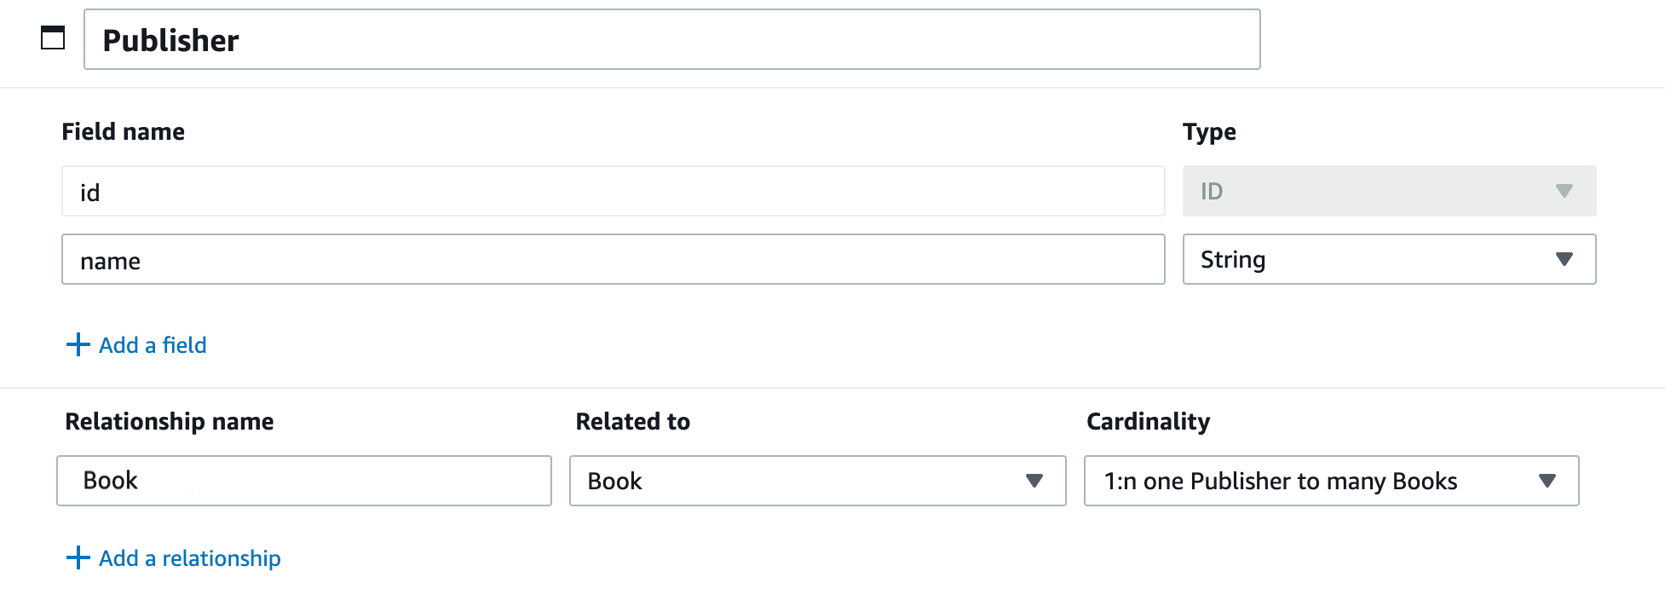The image size is (1665, 612).
Task: Click the arrow on the Cardinality dropdown
Action: [x=1547, y=481]
